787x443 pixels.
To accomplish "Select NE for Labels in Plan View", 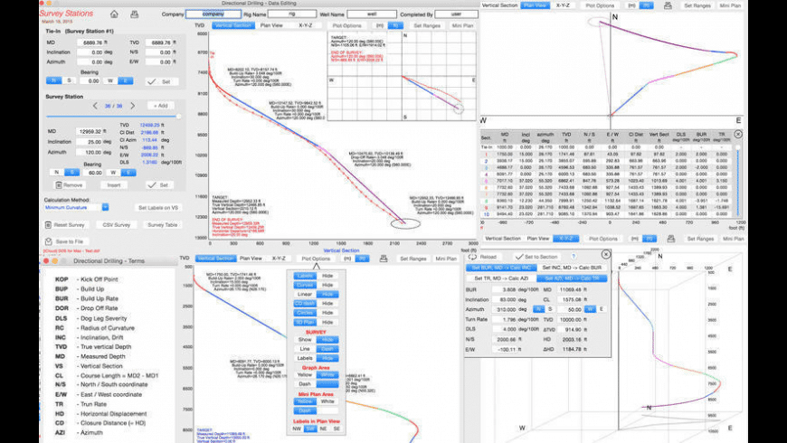I will [x=323, y=429].
